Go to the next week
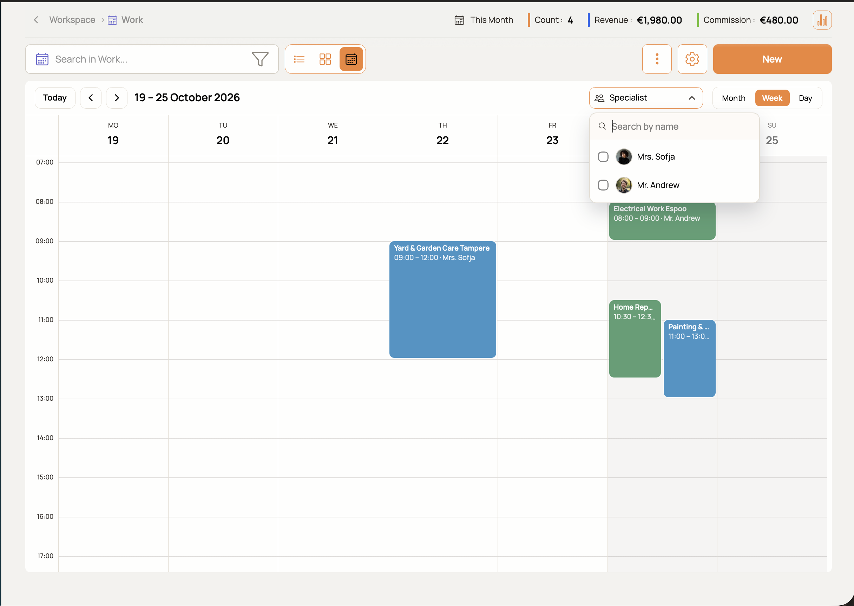Viewport: 854px width, 606px height. (117, 98)
